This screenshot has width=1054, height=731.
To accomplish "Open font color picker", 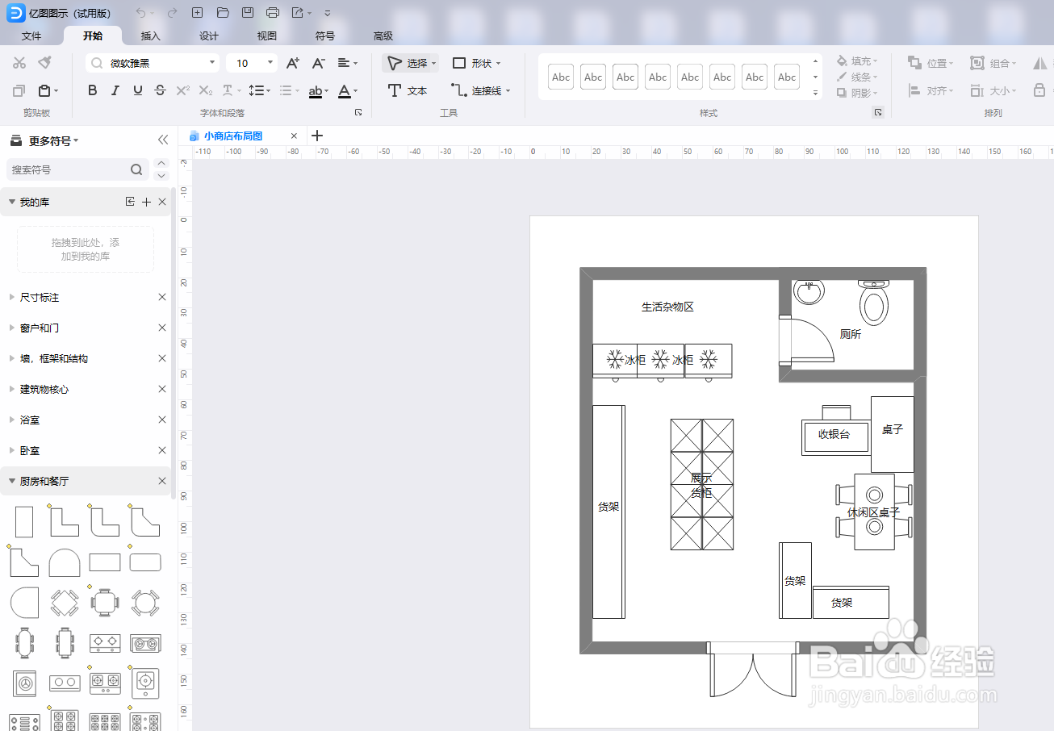I will [x=347, y=90].
